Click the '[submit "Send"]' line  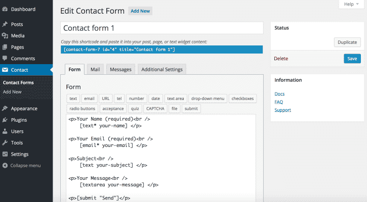99,198
